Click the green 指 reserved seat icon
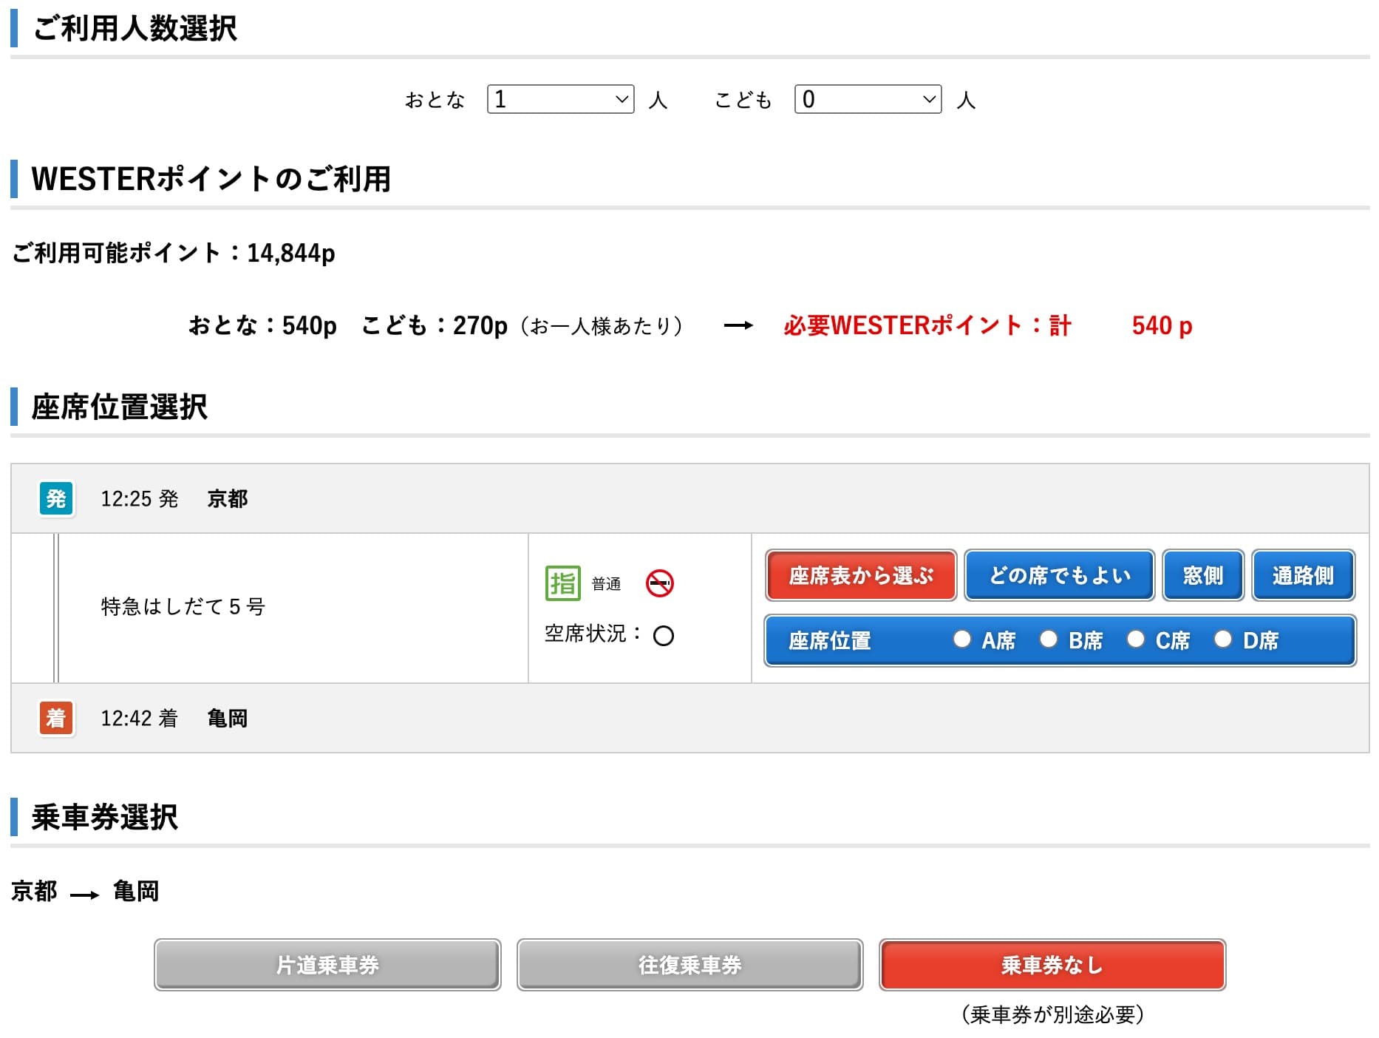 click(563, 583)
